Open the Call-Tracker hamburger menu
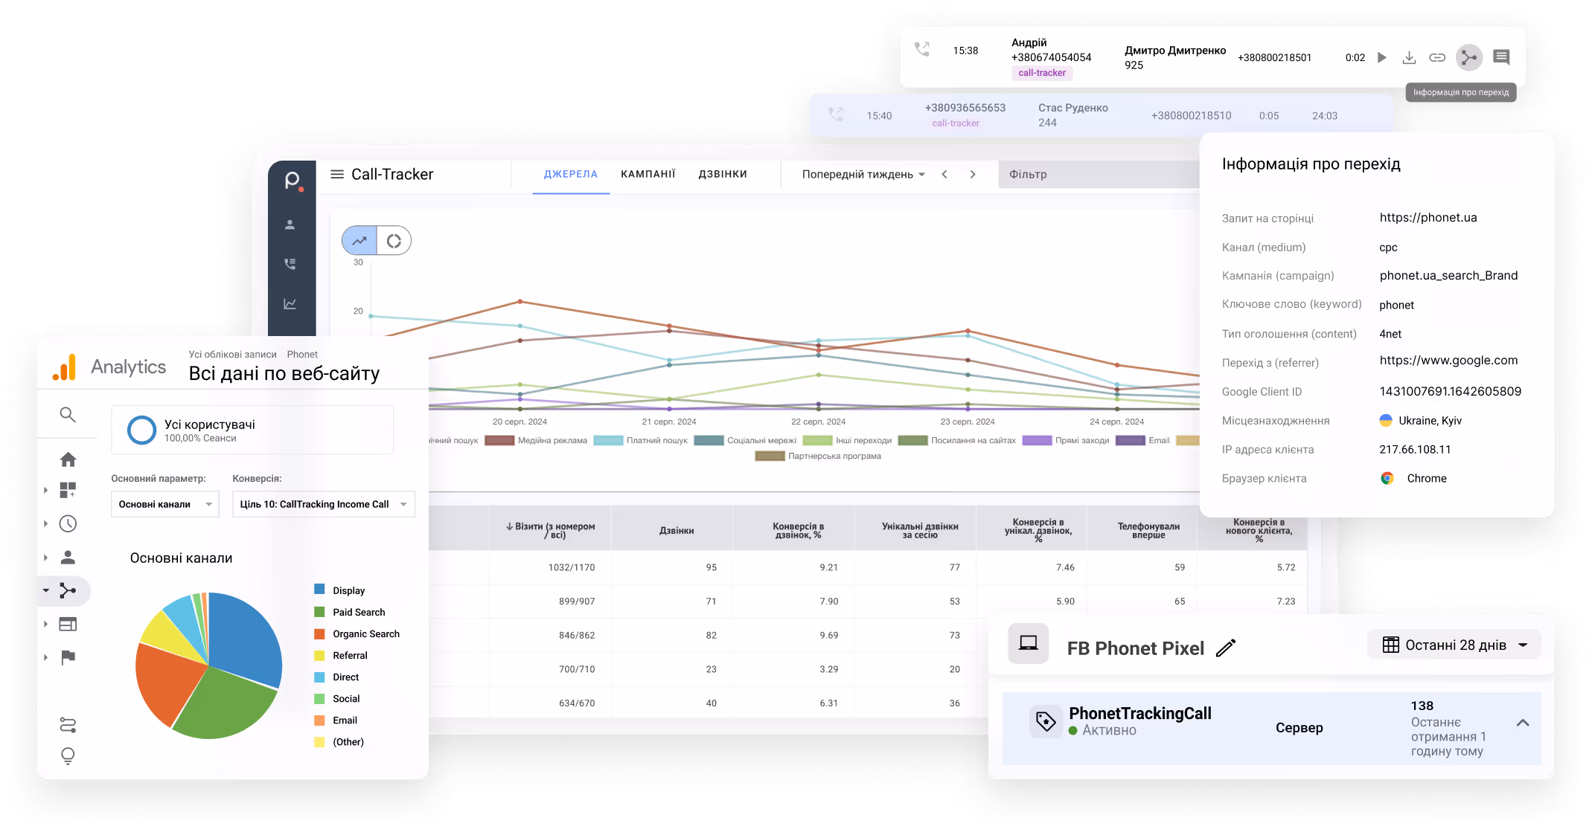The height and width of the screenshot is (832, 1592). (337, 174)
